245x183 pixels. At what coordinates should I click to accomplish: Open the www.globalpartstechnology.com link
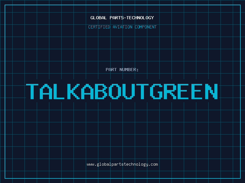point(122,164)
